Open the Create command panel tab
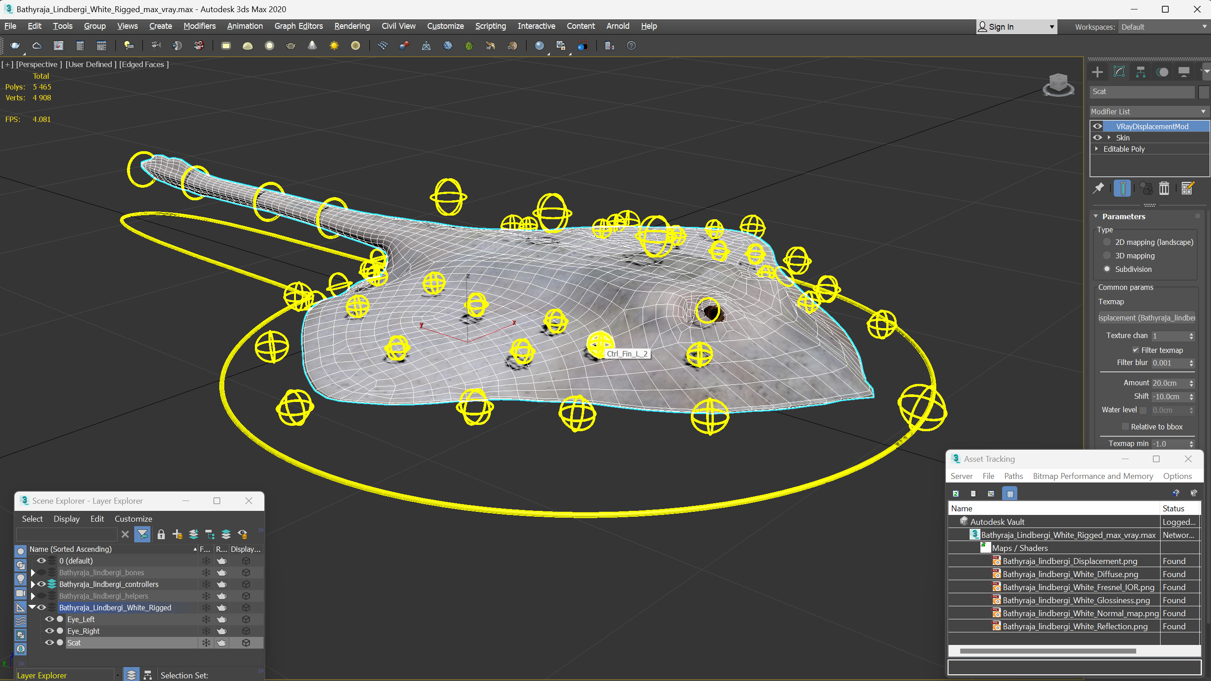 pyautogui.click(x=1097, y=72)
